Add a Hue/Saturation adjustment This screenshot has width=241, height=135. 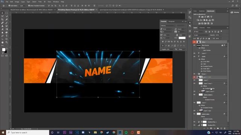point(198,20)
